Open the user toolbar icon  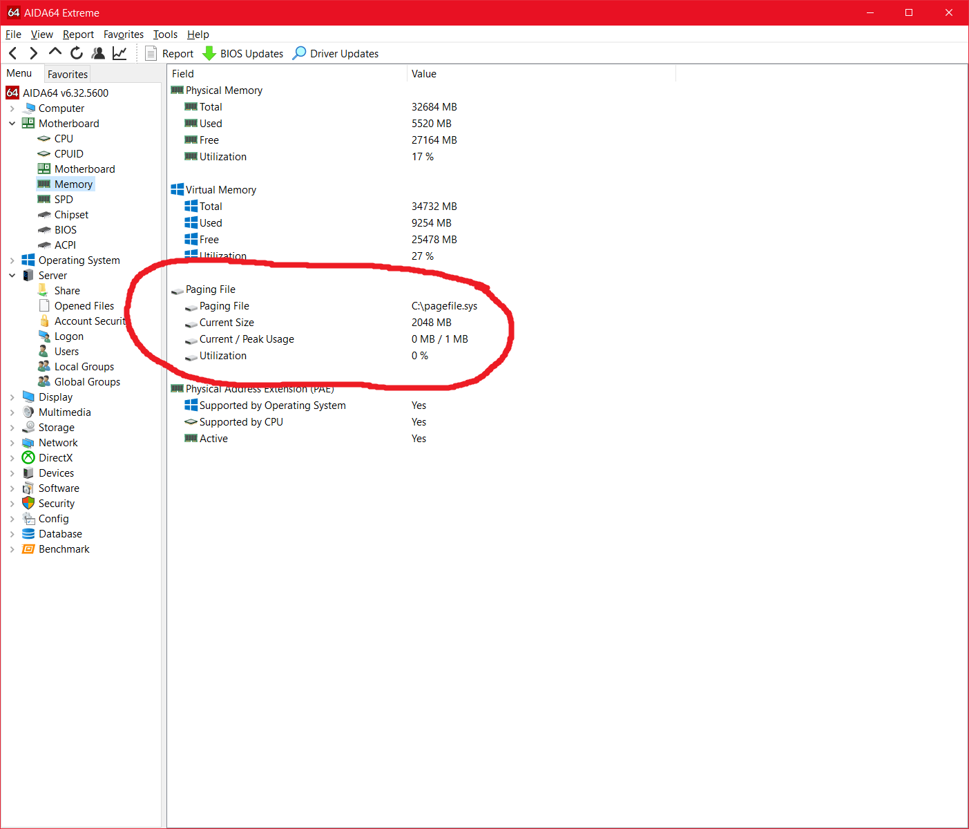pyautogui.click(x=98, y=53)
